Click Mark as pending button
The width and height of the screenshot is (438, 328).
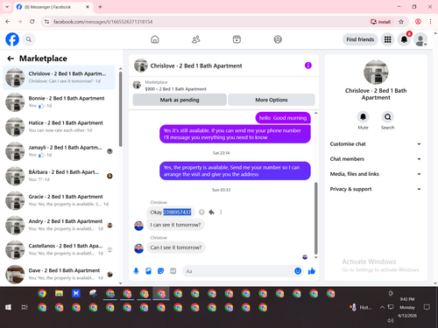click(x=180, y=100)
